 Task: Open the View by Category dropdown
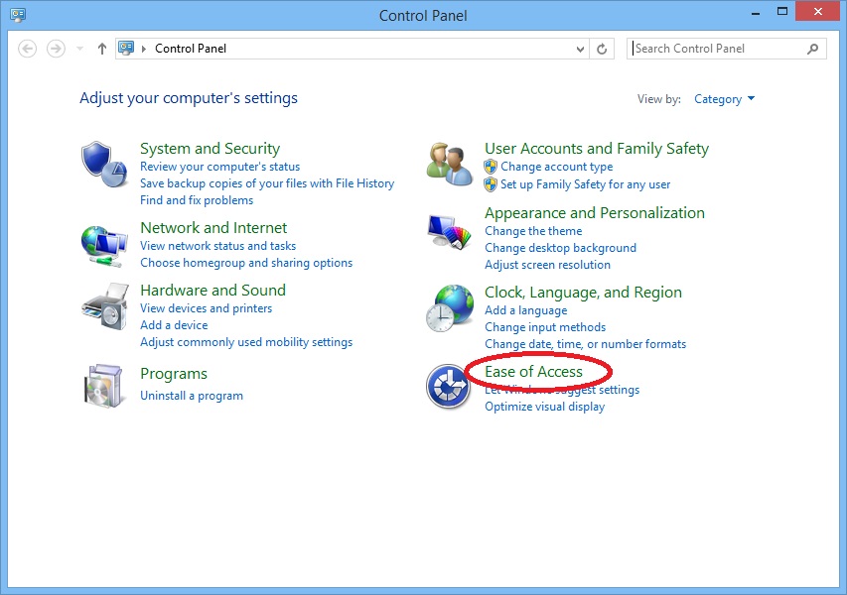725,99
